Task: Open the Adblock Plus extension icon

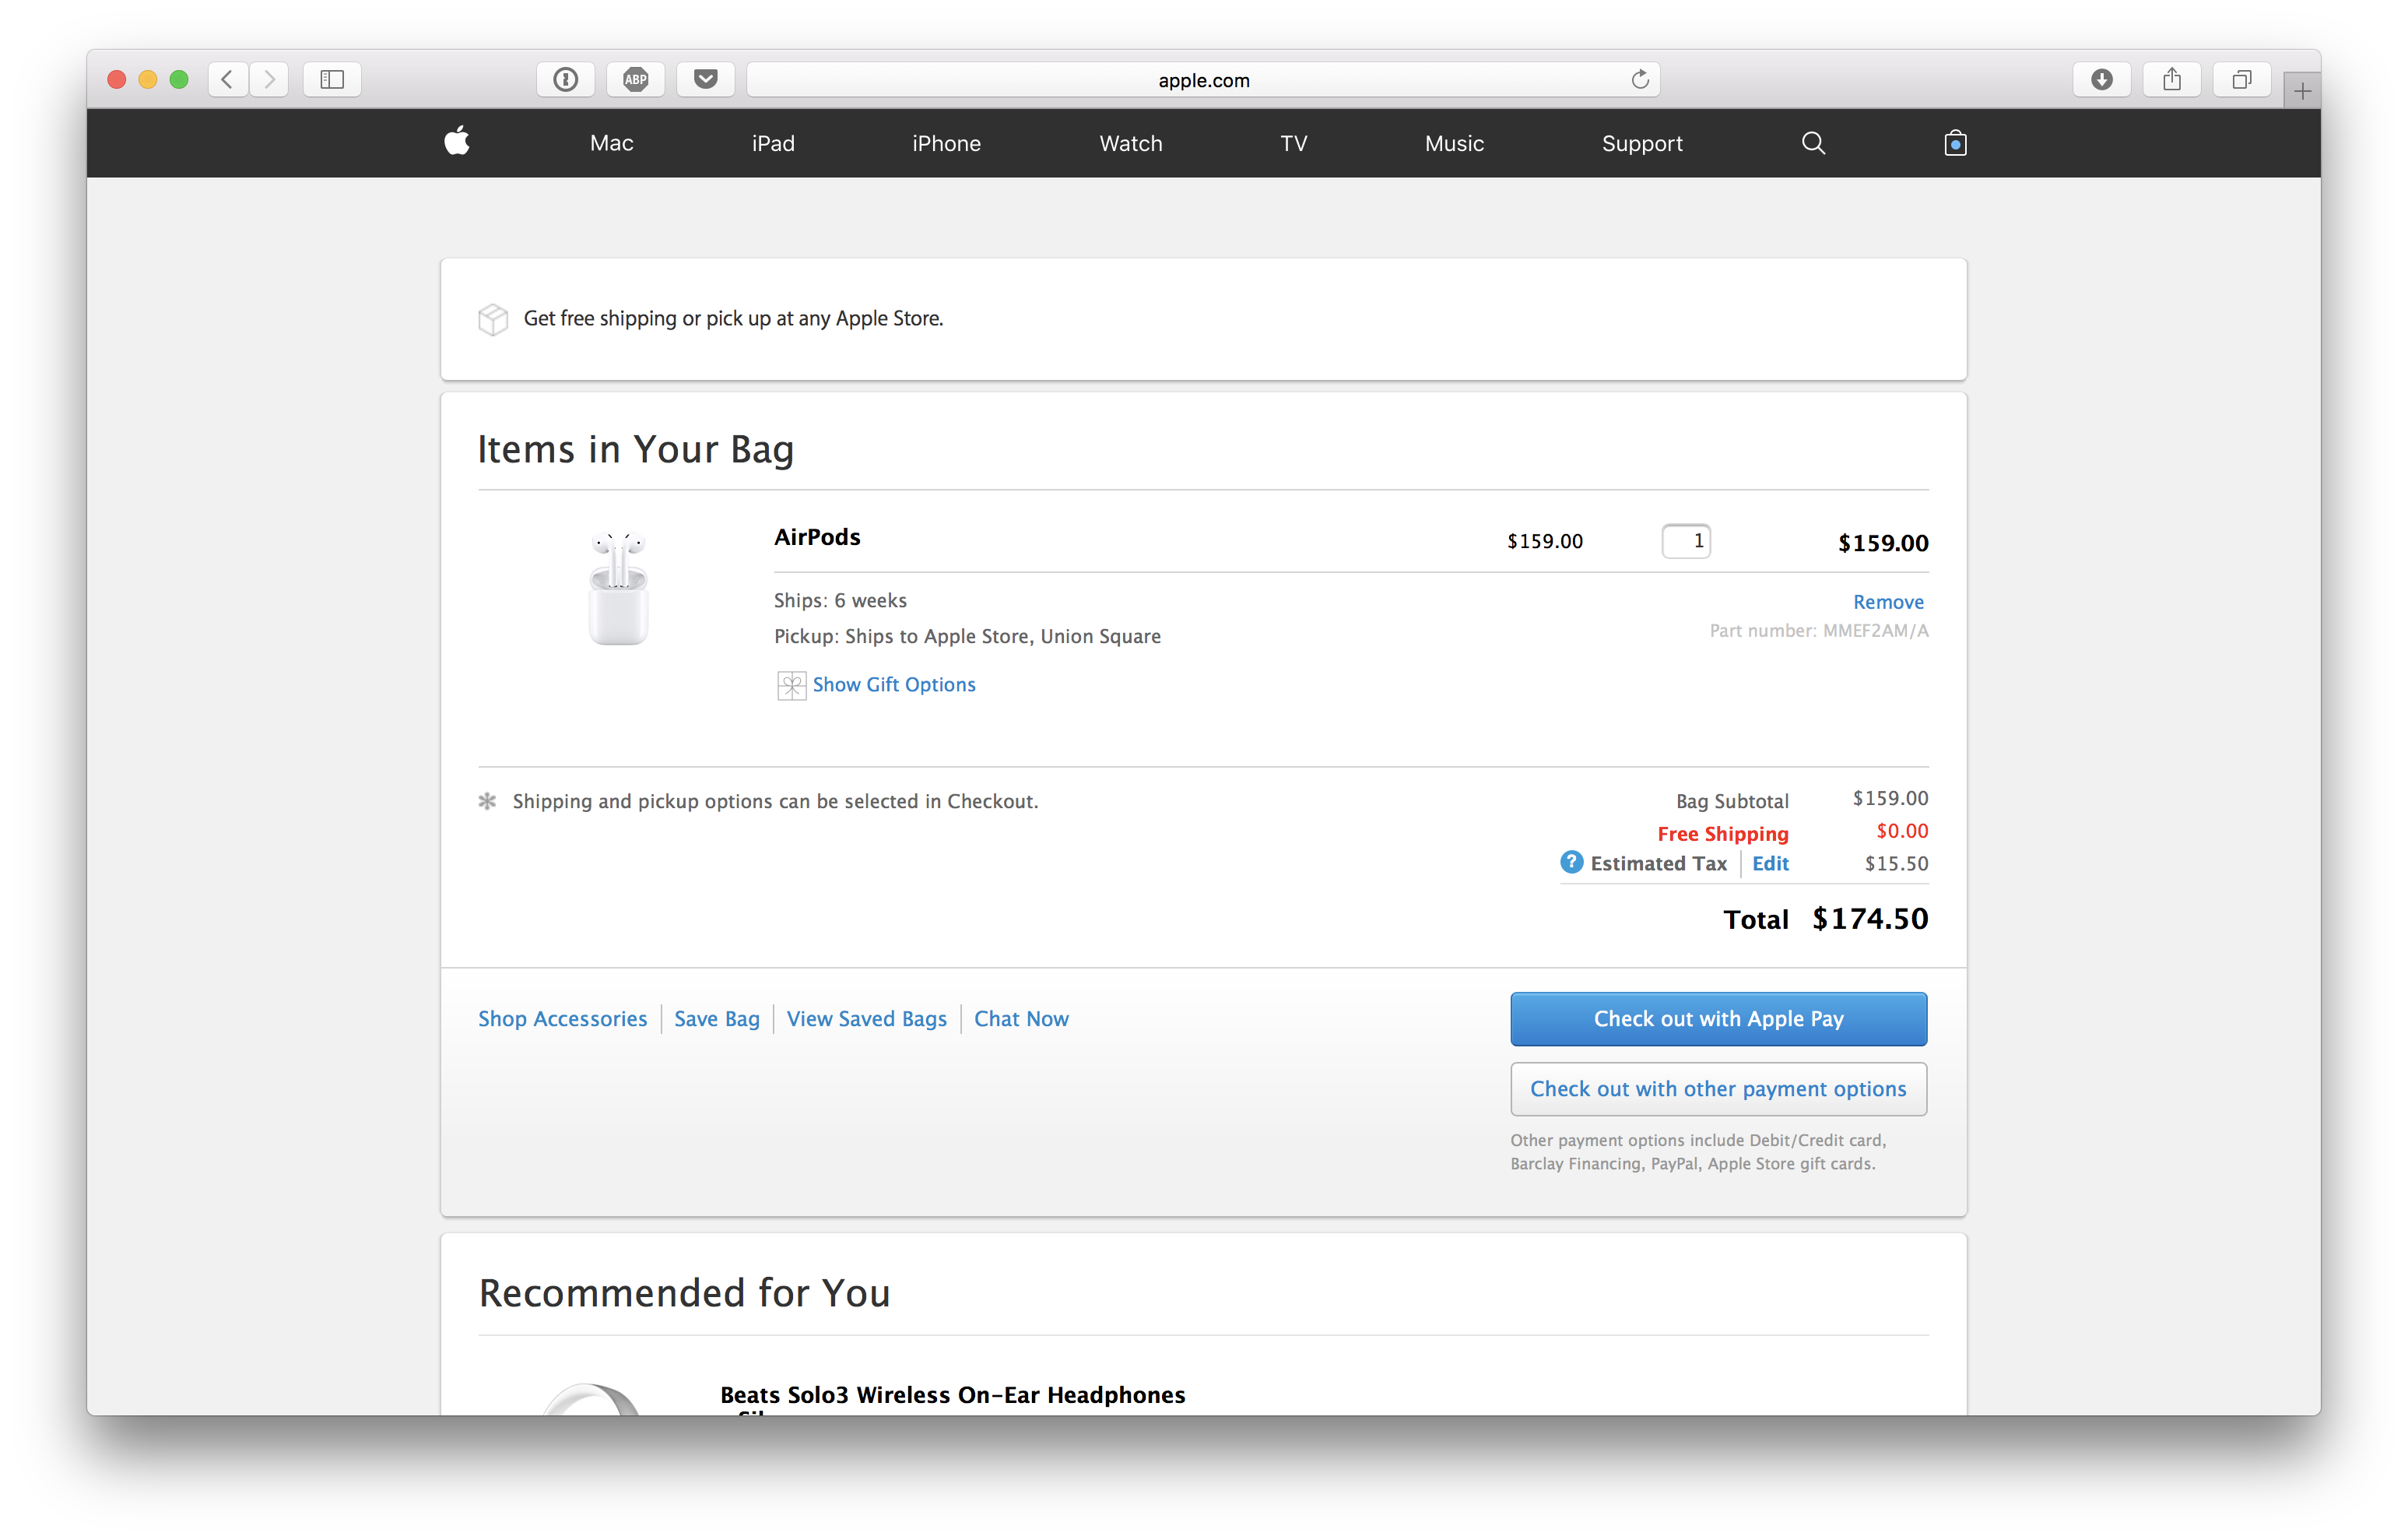Action: pos(636,79)
